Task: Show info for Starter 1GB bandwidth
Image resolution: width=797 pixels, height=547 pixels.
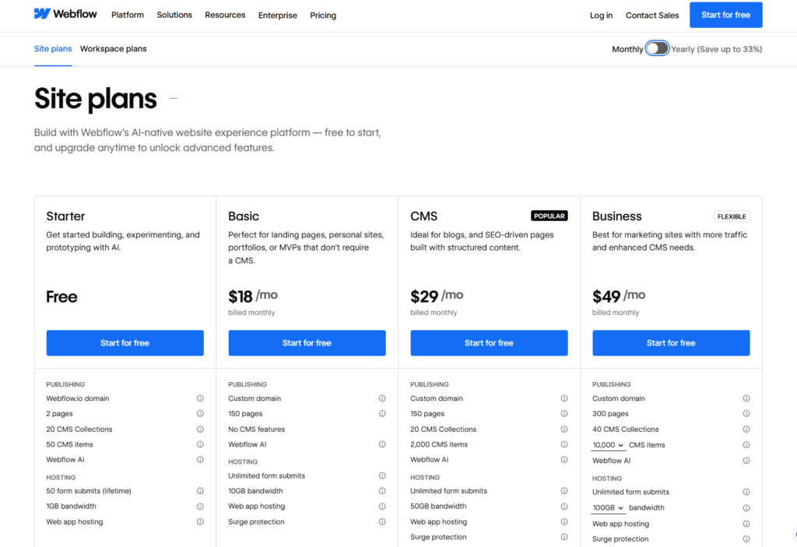Action: pos(200,507)
